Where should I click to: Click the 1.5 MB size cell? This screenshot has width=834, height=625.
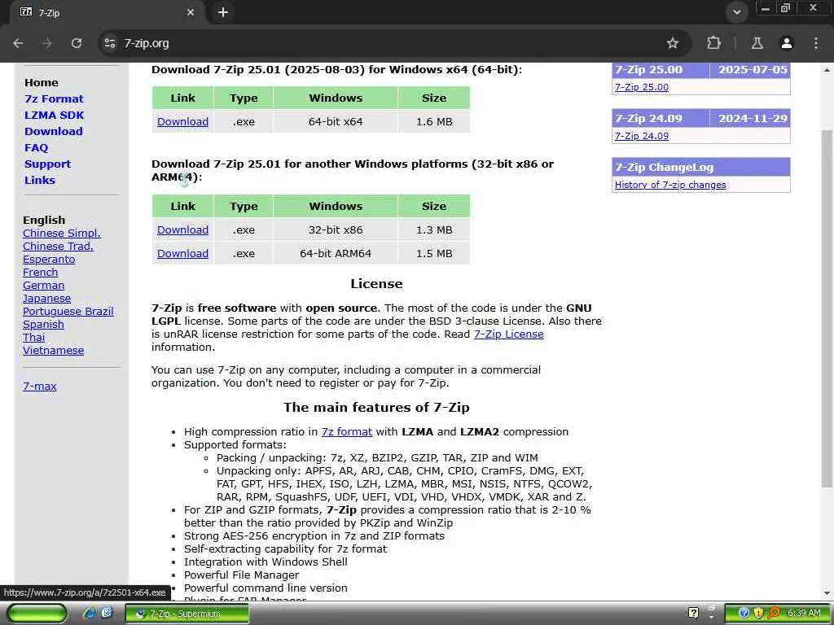coord(434,254)
